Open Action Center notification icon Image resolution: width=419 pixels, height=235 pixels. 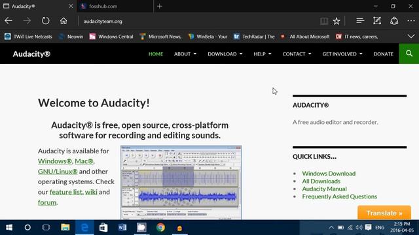[x=368, y=228]
